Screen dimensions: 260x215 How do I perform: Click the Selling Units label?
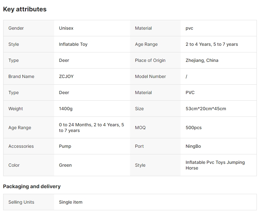[21, 202]
